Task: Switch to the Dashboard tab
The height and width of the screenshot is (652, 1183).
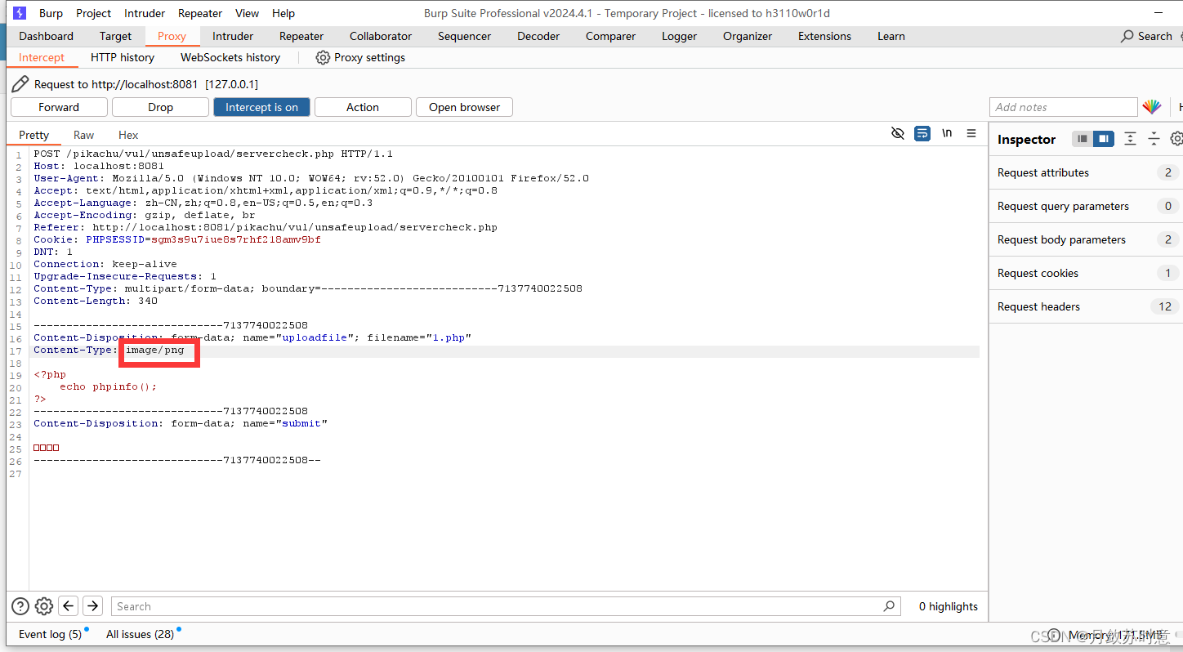Action: click(x=46, y=36)
